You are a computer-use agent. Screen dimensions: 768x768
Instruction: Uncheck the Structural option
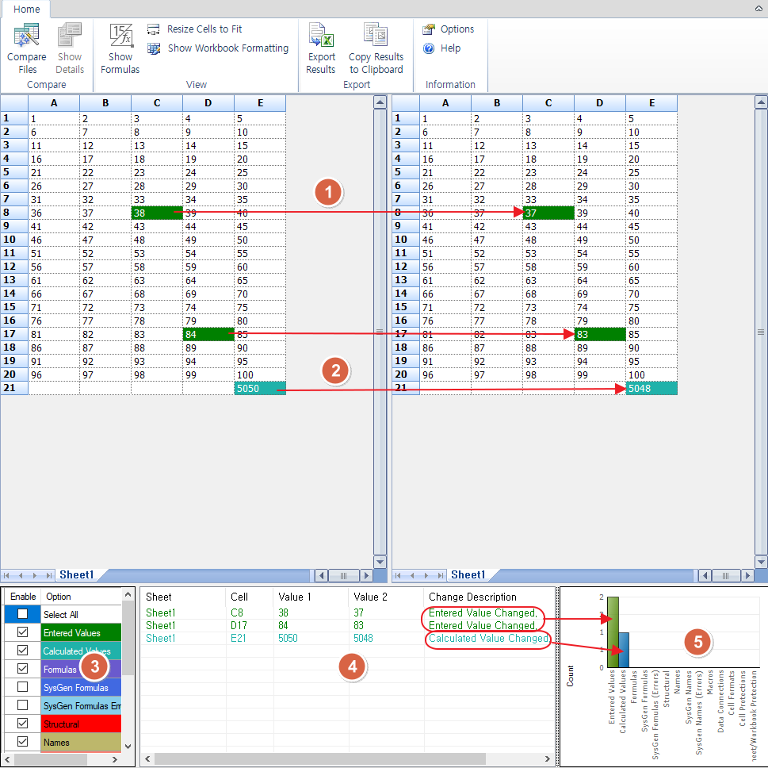click(x=22, y=724)
